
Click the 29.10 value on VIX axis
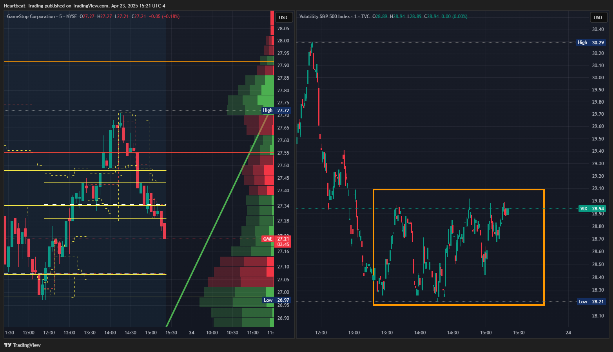pos(598,188)
